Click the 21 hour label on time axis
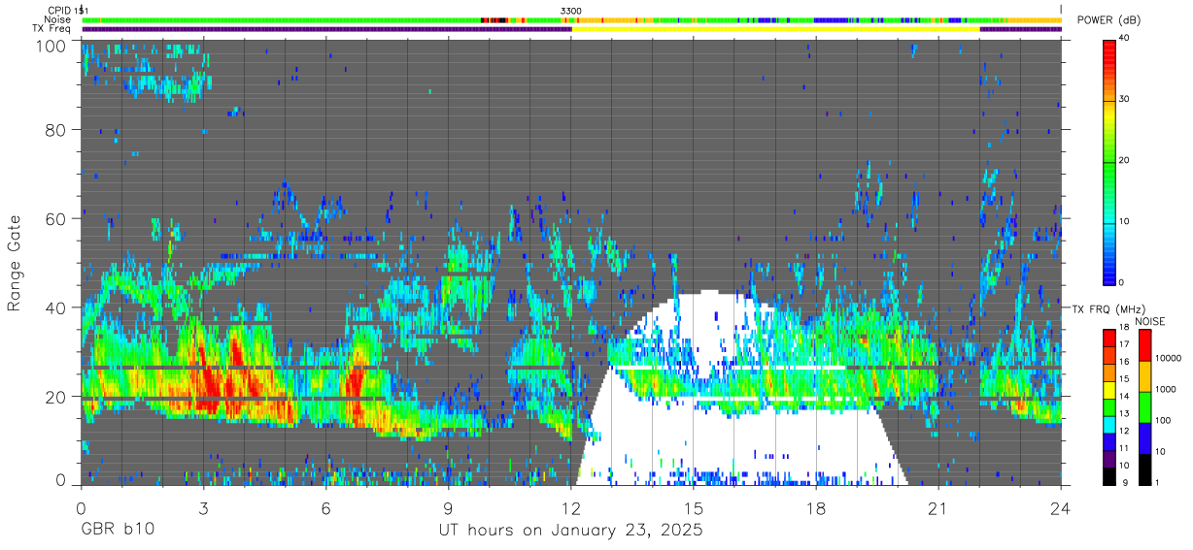This screenshot has width=1193, height=550. [x=938, y=507]
